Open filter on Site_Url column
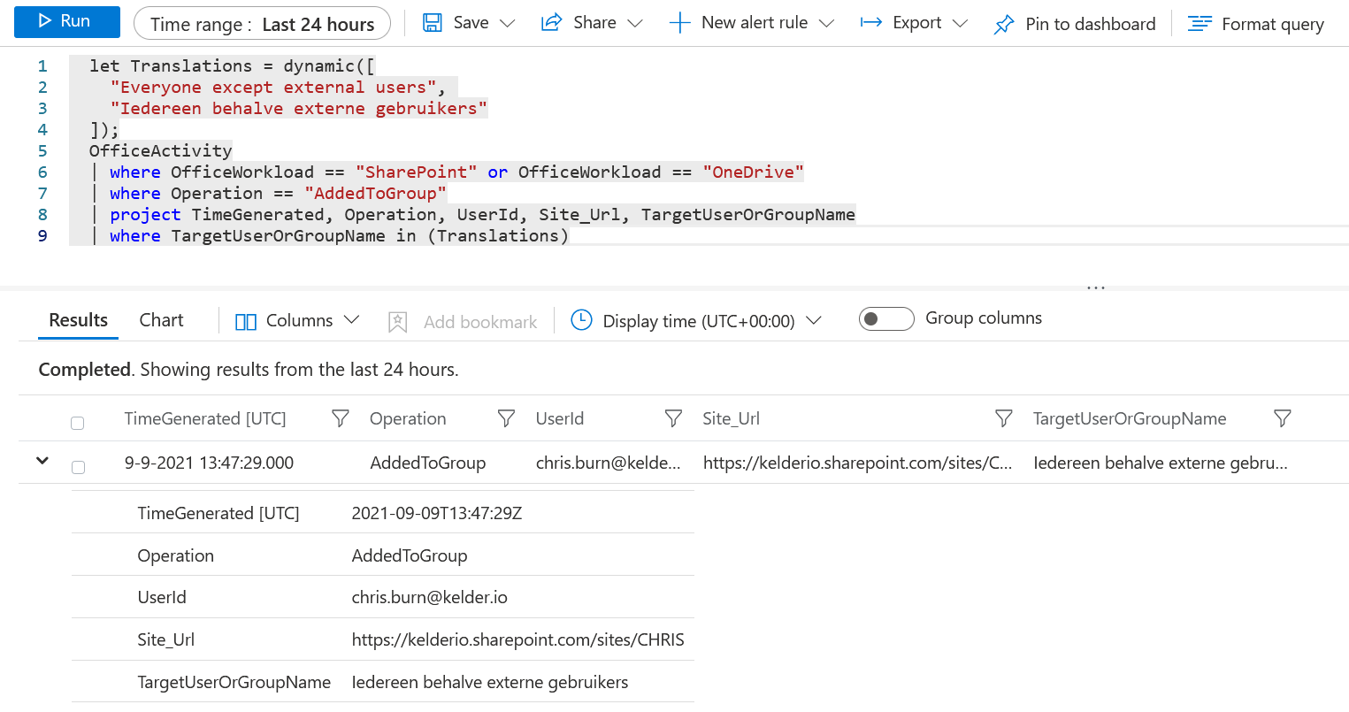This screenshot has height=712, width=1349. [1003, 418]
